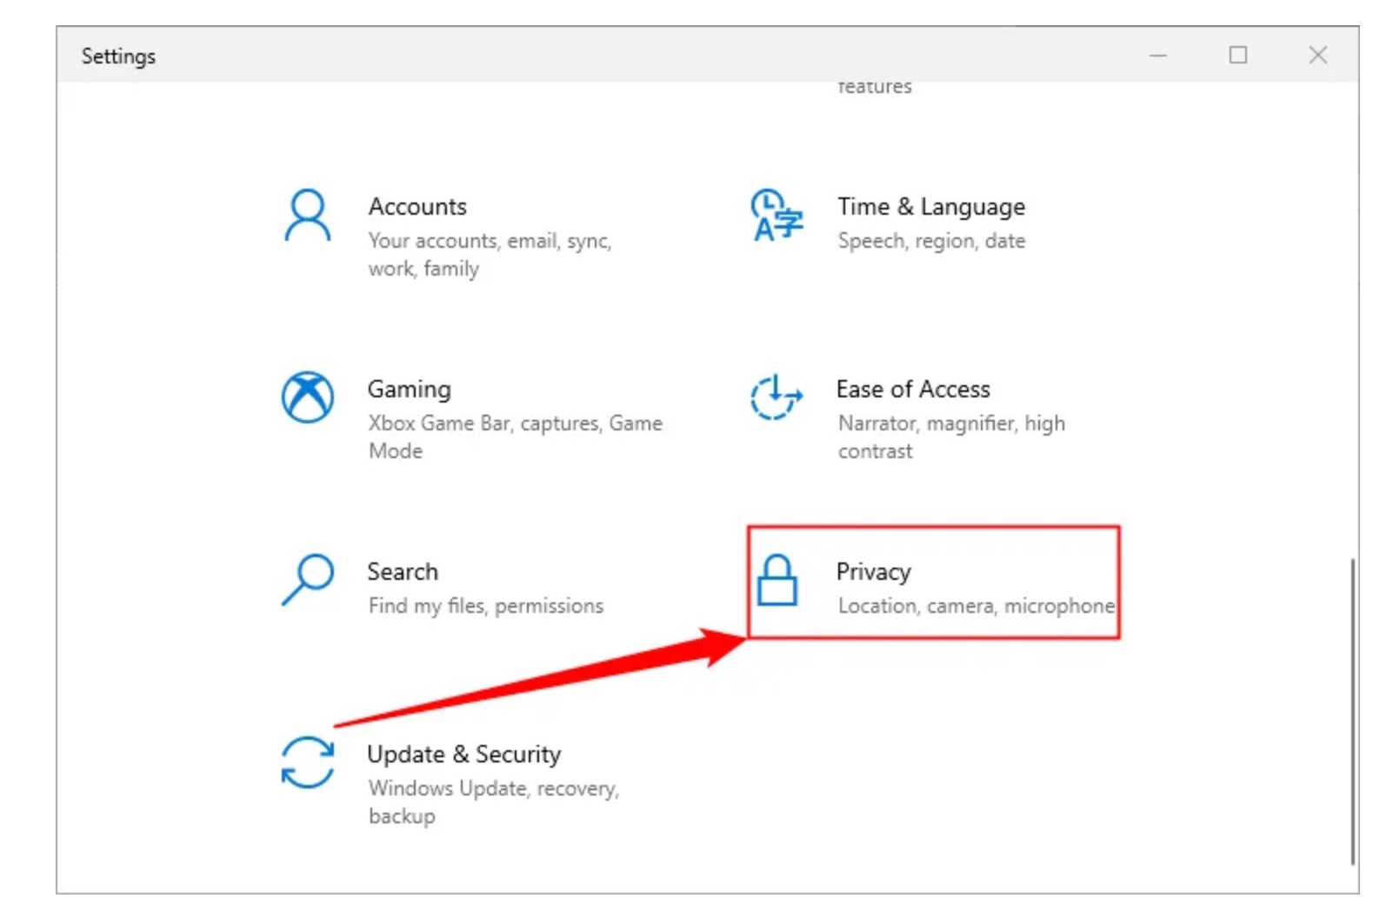Go to Gaming settings

[x=410, y=389]
